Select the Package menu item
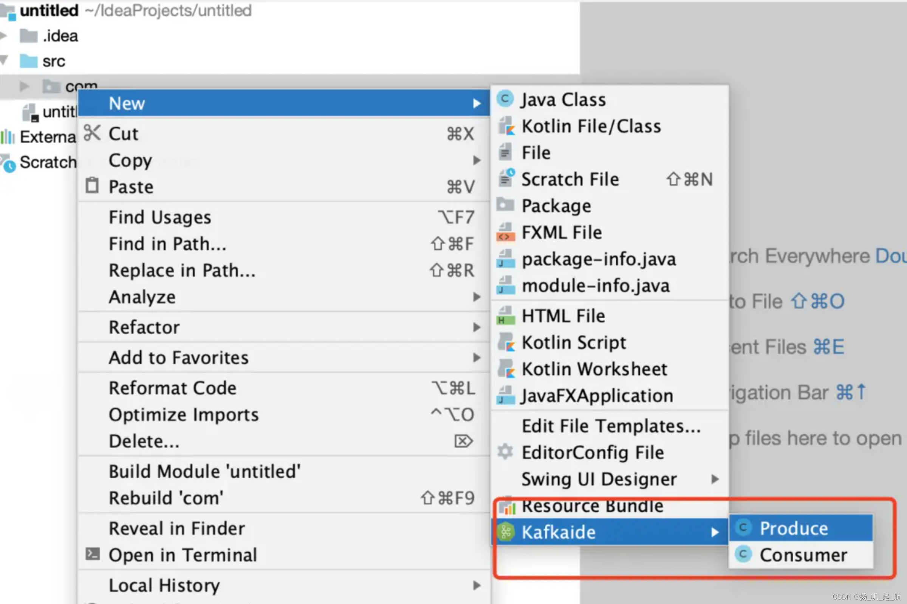Viewport: 907px width, 604px height. [556, 205]
